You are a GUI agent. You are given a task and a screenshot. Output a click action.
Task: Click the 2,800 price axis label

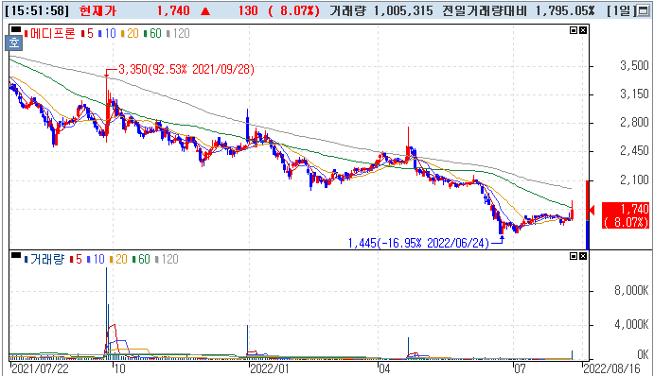(634, 123)
